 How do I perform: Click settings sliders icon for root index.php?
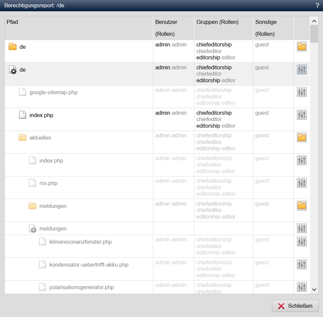pos(301,115)
